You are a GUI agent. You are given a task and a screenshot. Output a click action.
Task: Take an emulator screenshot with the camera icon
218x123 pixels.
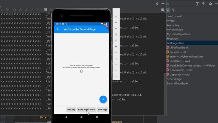[116, 46]
